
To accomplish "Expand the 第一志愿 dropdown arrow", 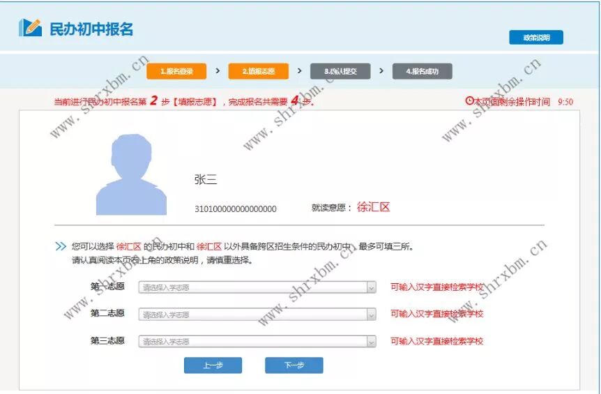I will pyautogui.click(x=371, y=287).
